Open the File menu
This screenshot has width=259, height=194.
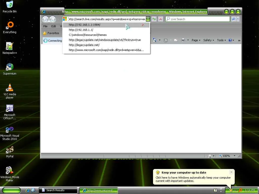[x=45, y=26]
